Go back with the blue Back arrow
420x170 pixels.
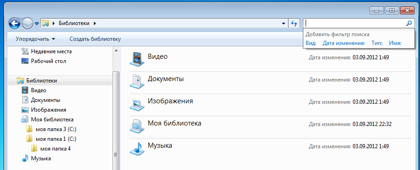pos(14,23)
